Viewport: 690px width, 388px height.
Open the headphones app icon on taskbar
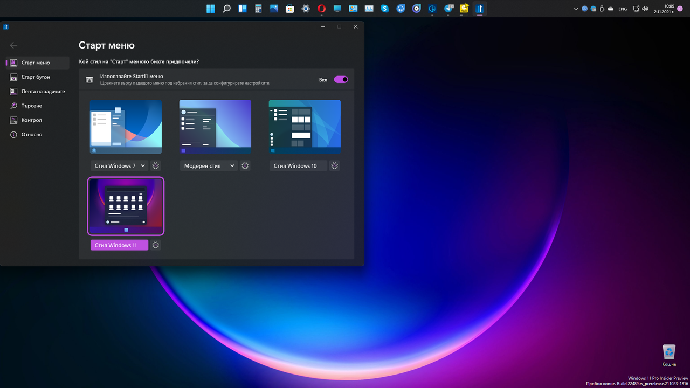[x=401, y=9]
